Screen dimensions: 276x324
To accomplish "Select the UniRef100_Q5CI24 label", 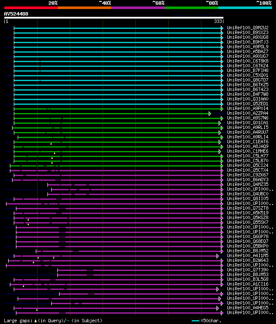I will click(x=248, y=166).
